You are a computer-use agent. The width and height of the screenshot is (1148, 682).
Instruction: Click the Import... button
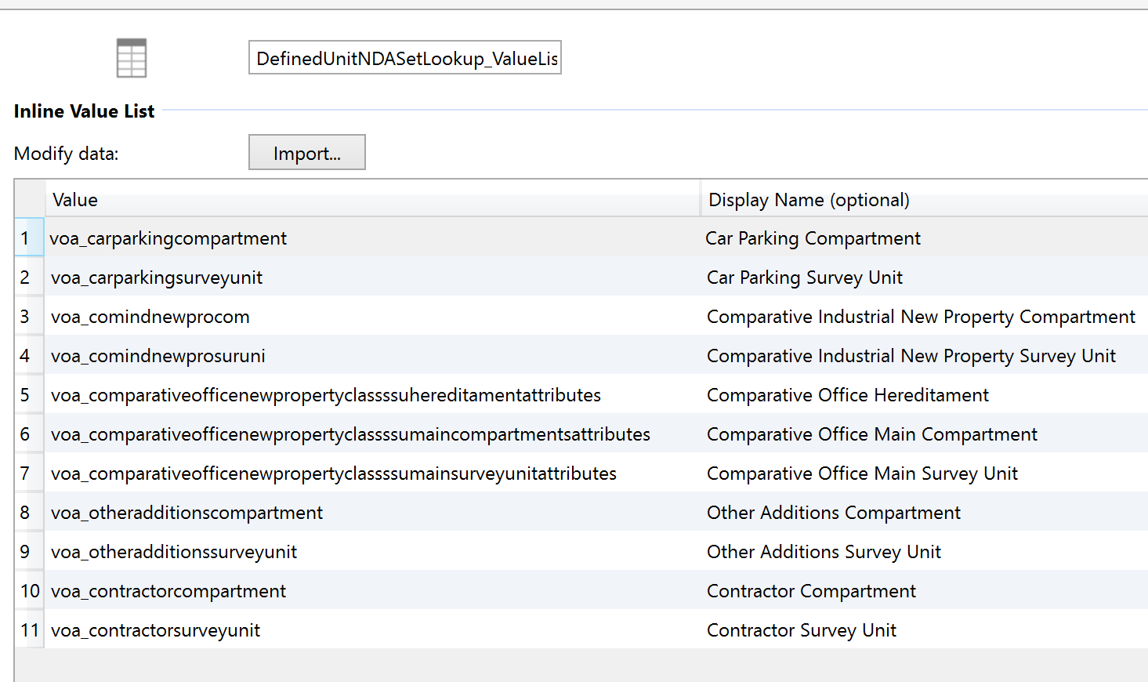click(306, 152)
